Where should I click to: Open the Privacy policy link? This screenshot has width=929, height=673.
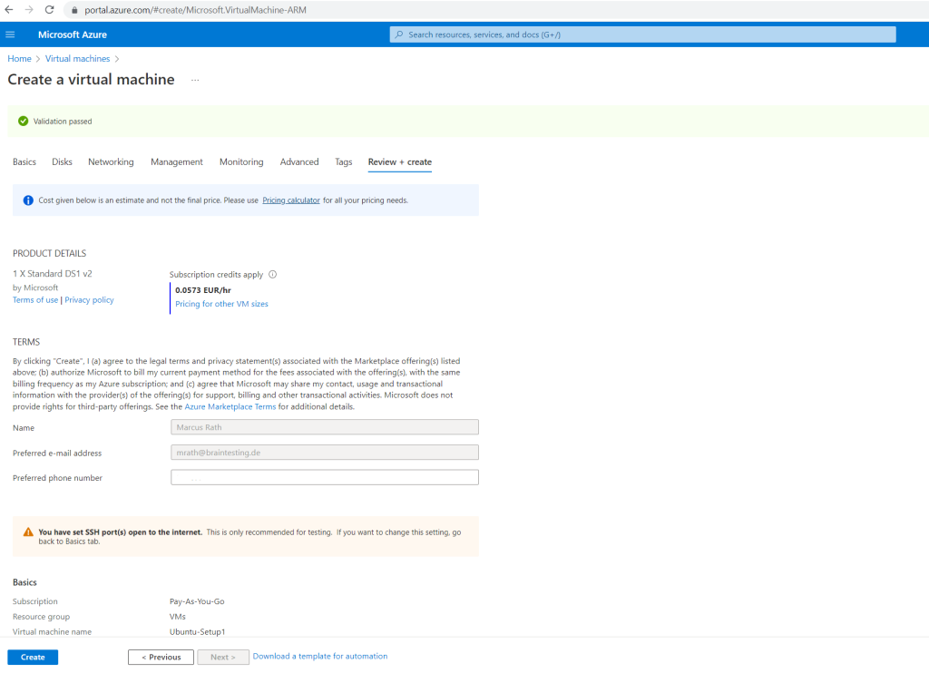point(89,300)
